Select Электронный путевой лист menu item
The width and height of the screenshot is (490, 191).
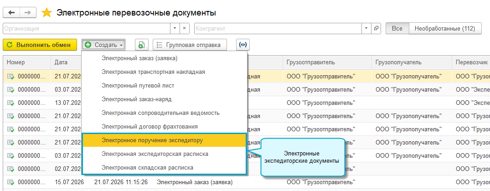[x=164, y=86]
